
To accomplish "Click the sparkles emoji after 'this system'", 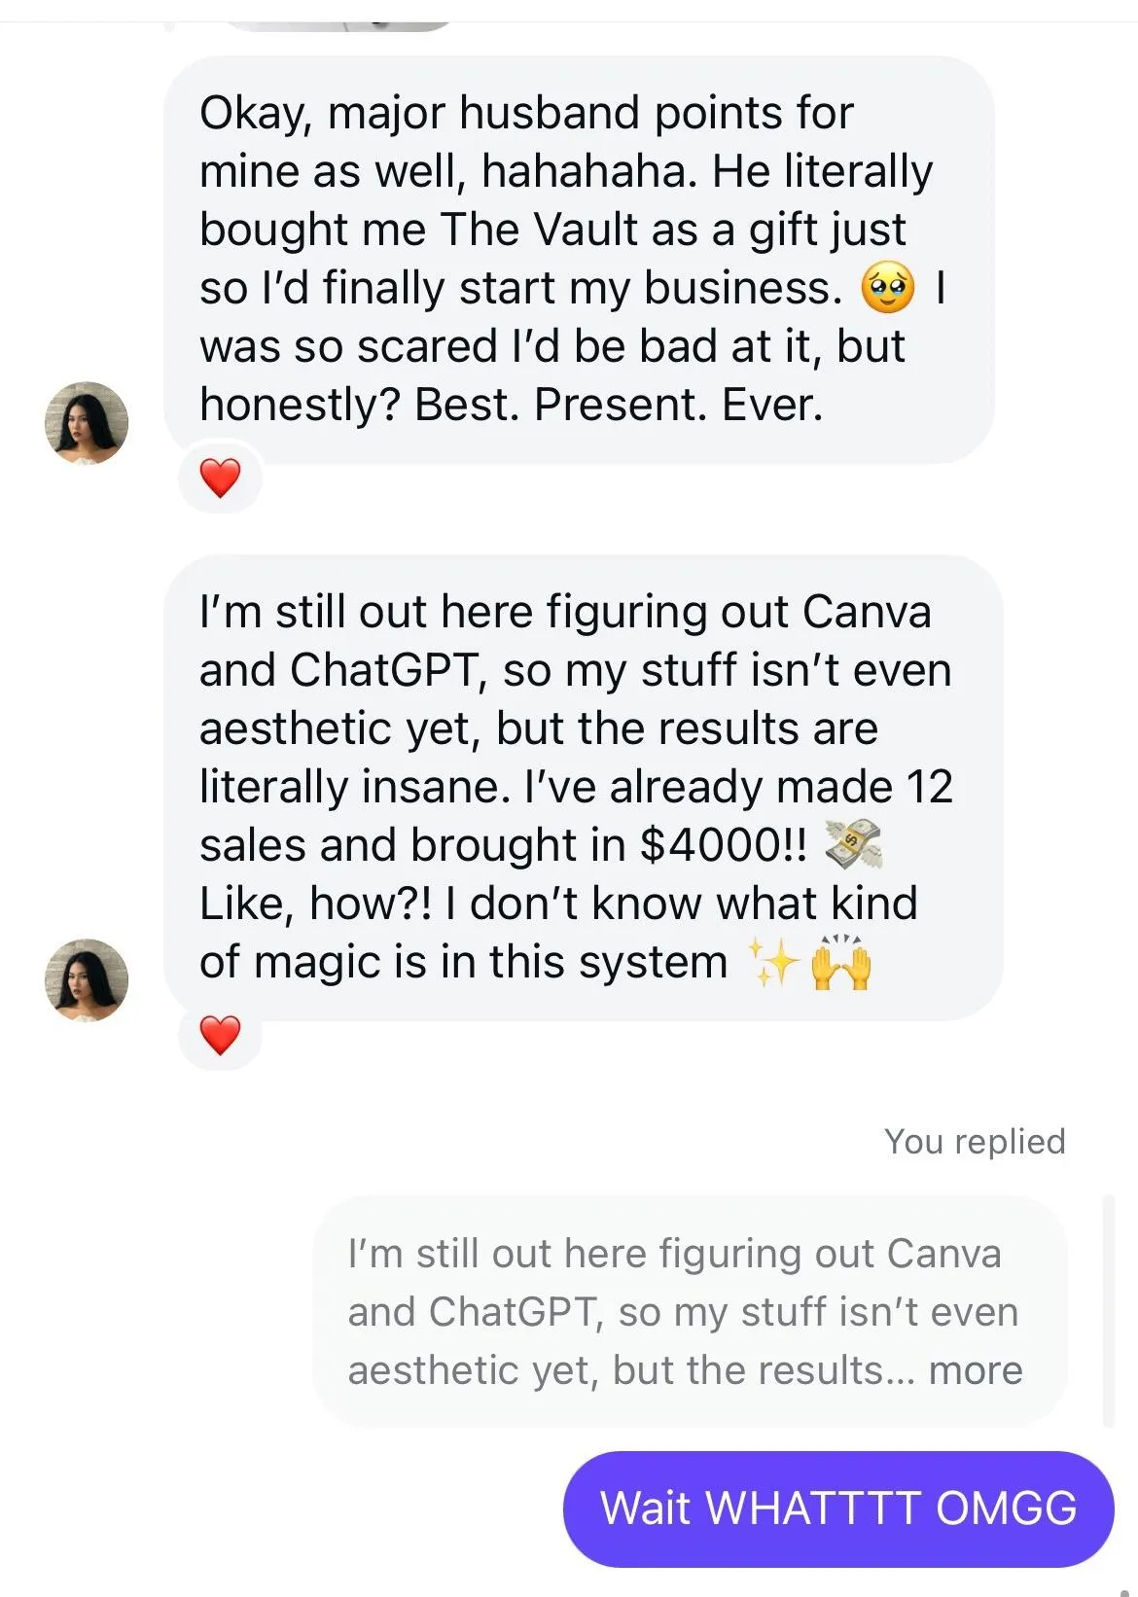I will click(773, 963).
